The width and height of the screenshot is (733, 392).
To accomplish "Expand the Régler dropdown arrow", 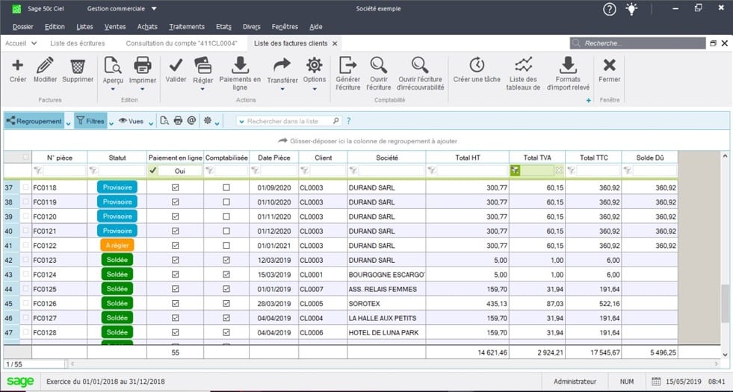I will click(x=203, y=90).
